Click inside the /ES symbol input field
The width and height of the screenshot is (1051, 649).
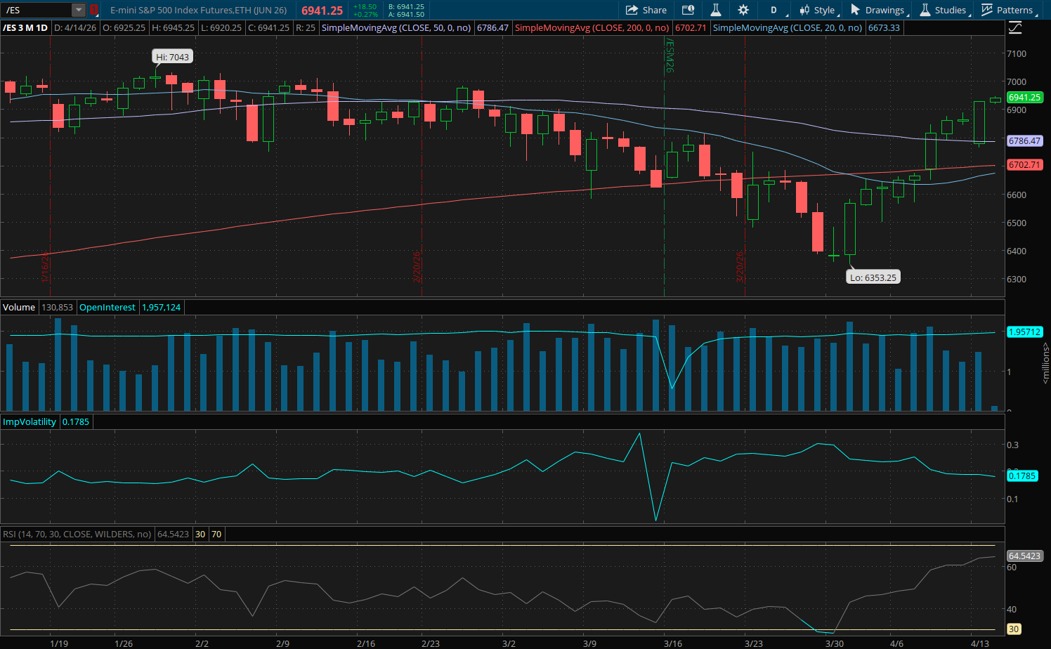coord(35,9)
